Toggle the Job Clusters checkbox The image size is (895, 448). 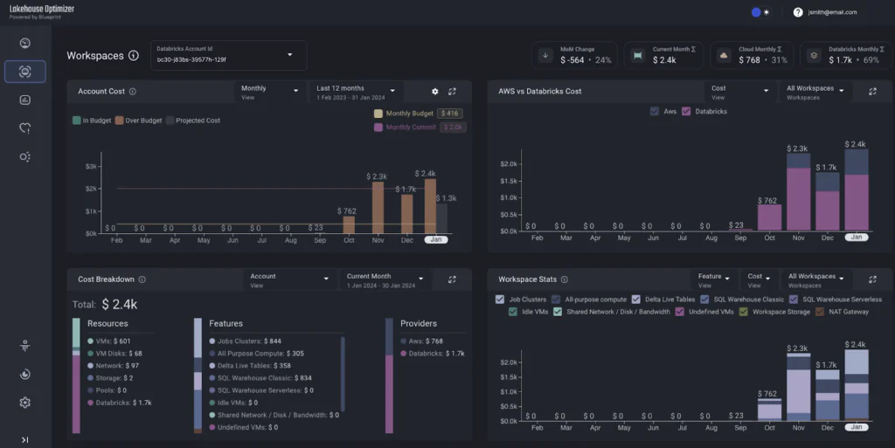500,300
